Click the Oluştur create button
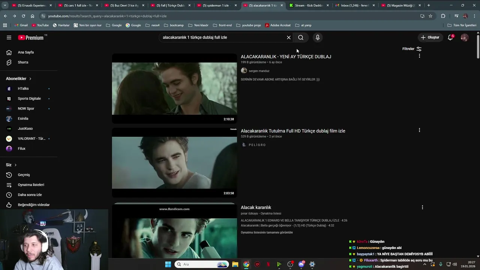Screen dimensions: 480x270 click(430, 37)
